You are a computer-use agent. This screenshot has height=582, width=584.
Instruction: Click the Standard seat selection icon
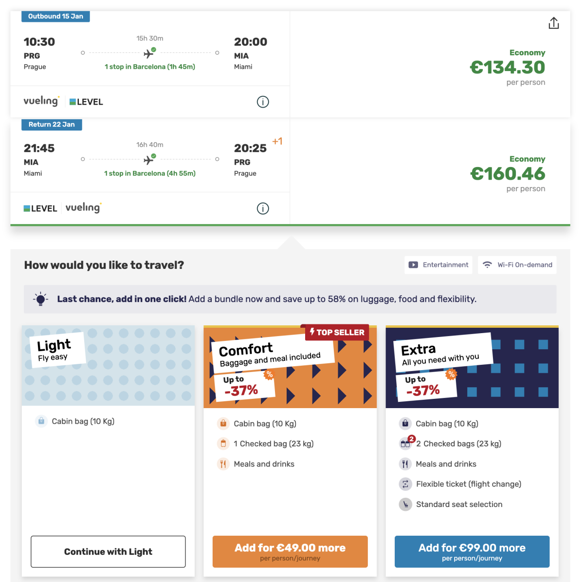click(x=405, y=505)
